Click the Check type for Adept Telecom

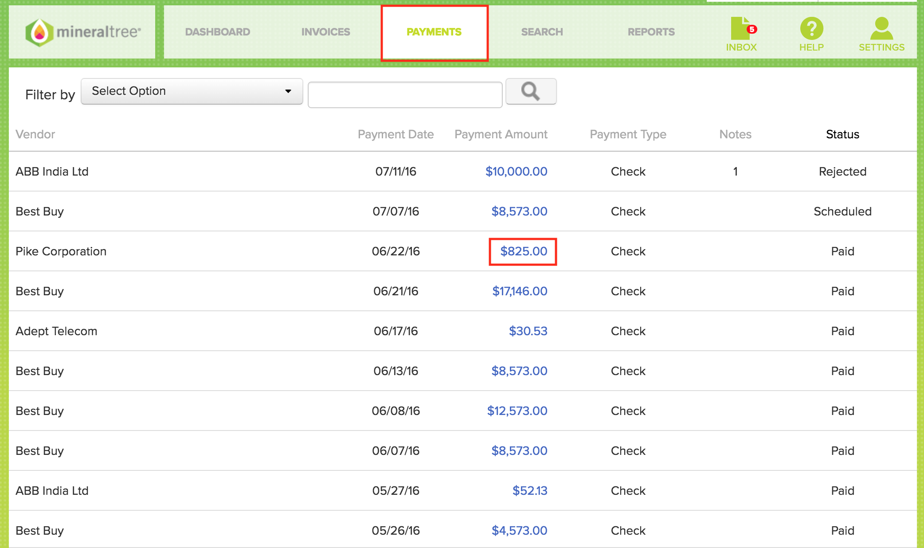[x=628, y=331]
